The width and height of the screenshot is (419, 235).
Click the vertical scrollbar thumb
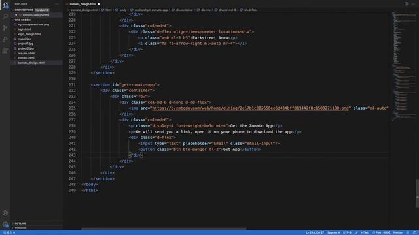coord(417,193)
